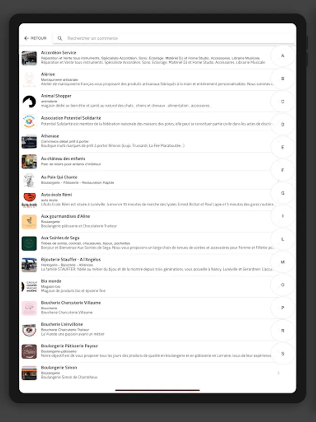Viewport: 316px width, 422px height.
Task: Open Accordéon Service listing title
Action: [x=59, y=53]
